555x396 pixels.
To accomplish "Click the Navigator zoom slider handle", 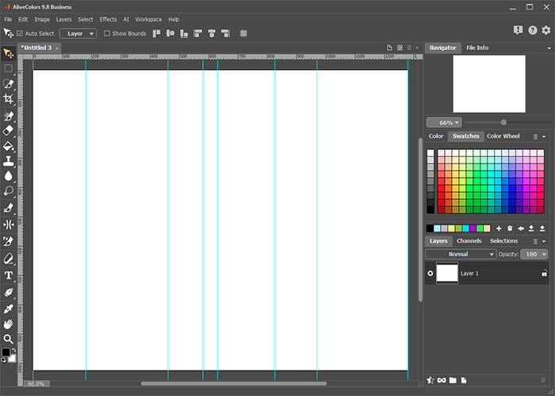I will (x=503, y=122).
